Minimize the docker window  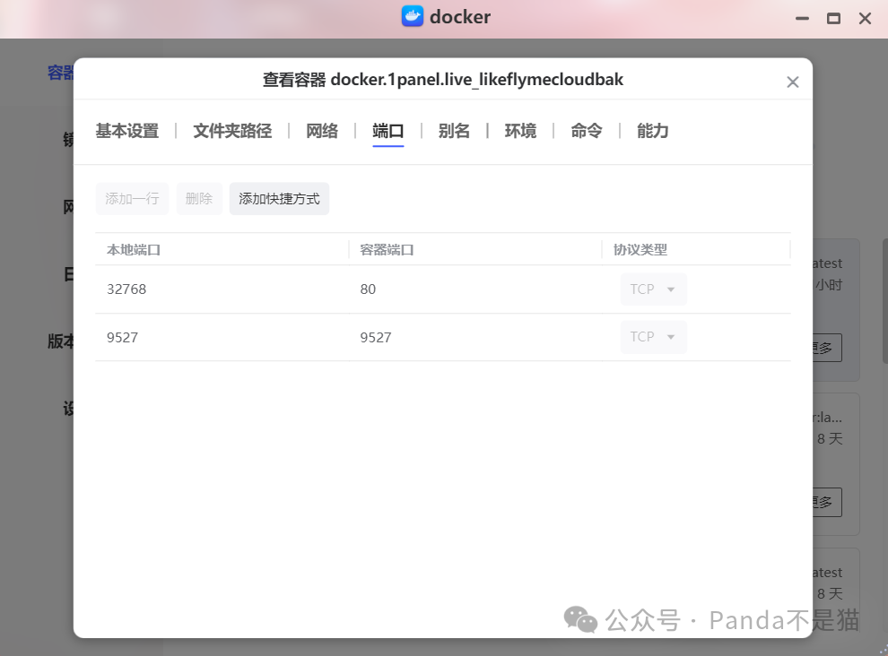pyautogui.click(x=802, y=18)
